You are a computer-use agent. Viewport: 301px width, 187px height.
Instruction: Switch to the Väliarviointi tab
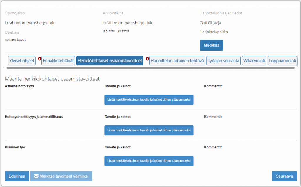point(254,61)
